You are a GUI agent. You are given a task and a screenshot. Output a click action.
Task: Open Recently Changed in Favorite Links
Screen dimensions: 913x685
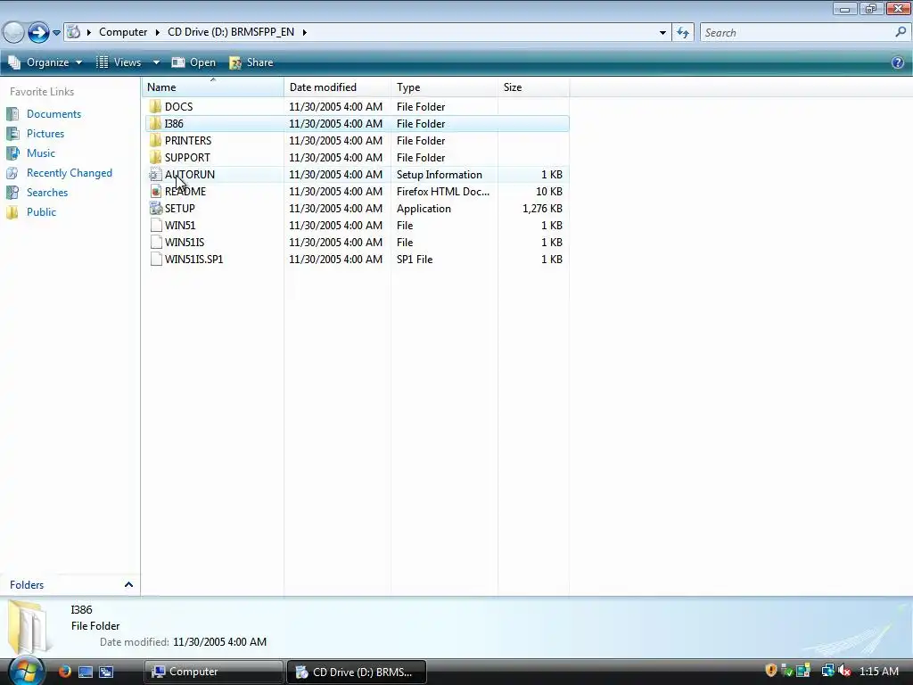(x=70, y=173)
